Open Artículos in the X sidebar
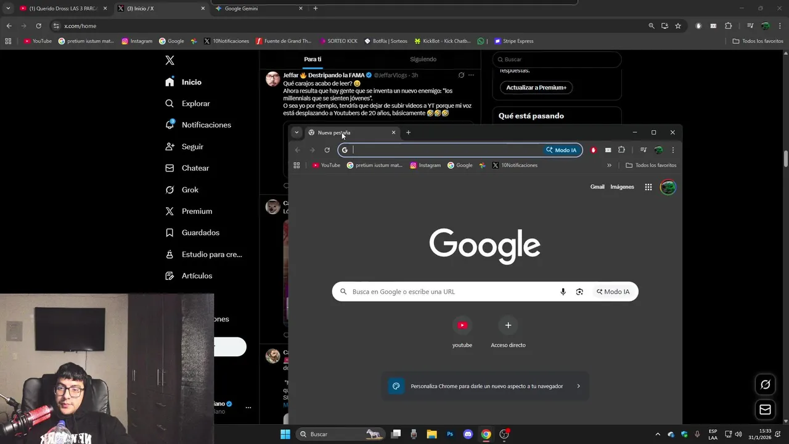This screenshot has height=444, width=789. [189, 276]
